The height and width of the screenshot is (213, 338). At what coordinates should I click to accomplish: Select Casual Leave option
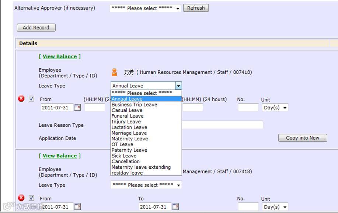pyautogui.click(x=146, y=110)
